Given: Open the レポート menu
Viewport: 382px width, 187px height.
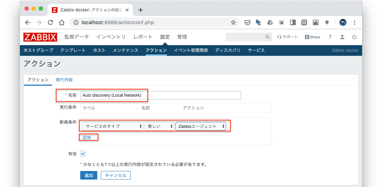Looking at the screenshot, I should pos(143,37).
